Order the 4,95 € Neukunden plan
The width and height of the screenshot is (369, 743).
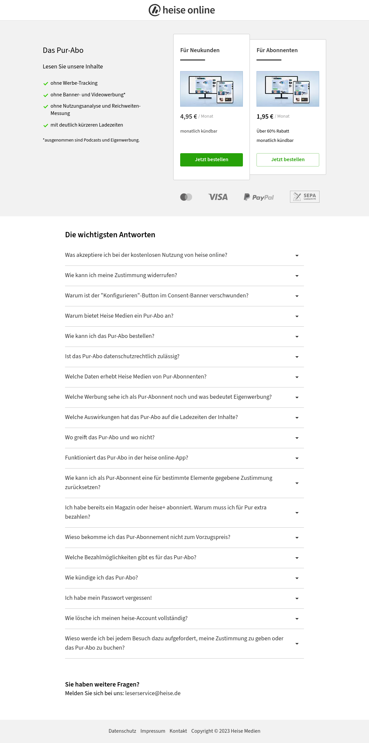pos(211,159)
